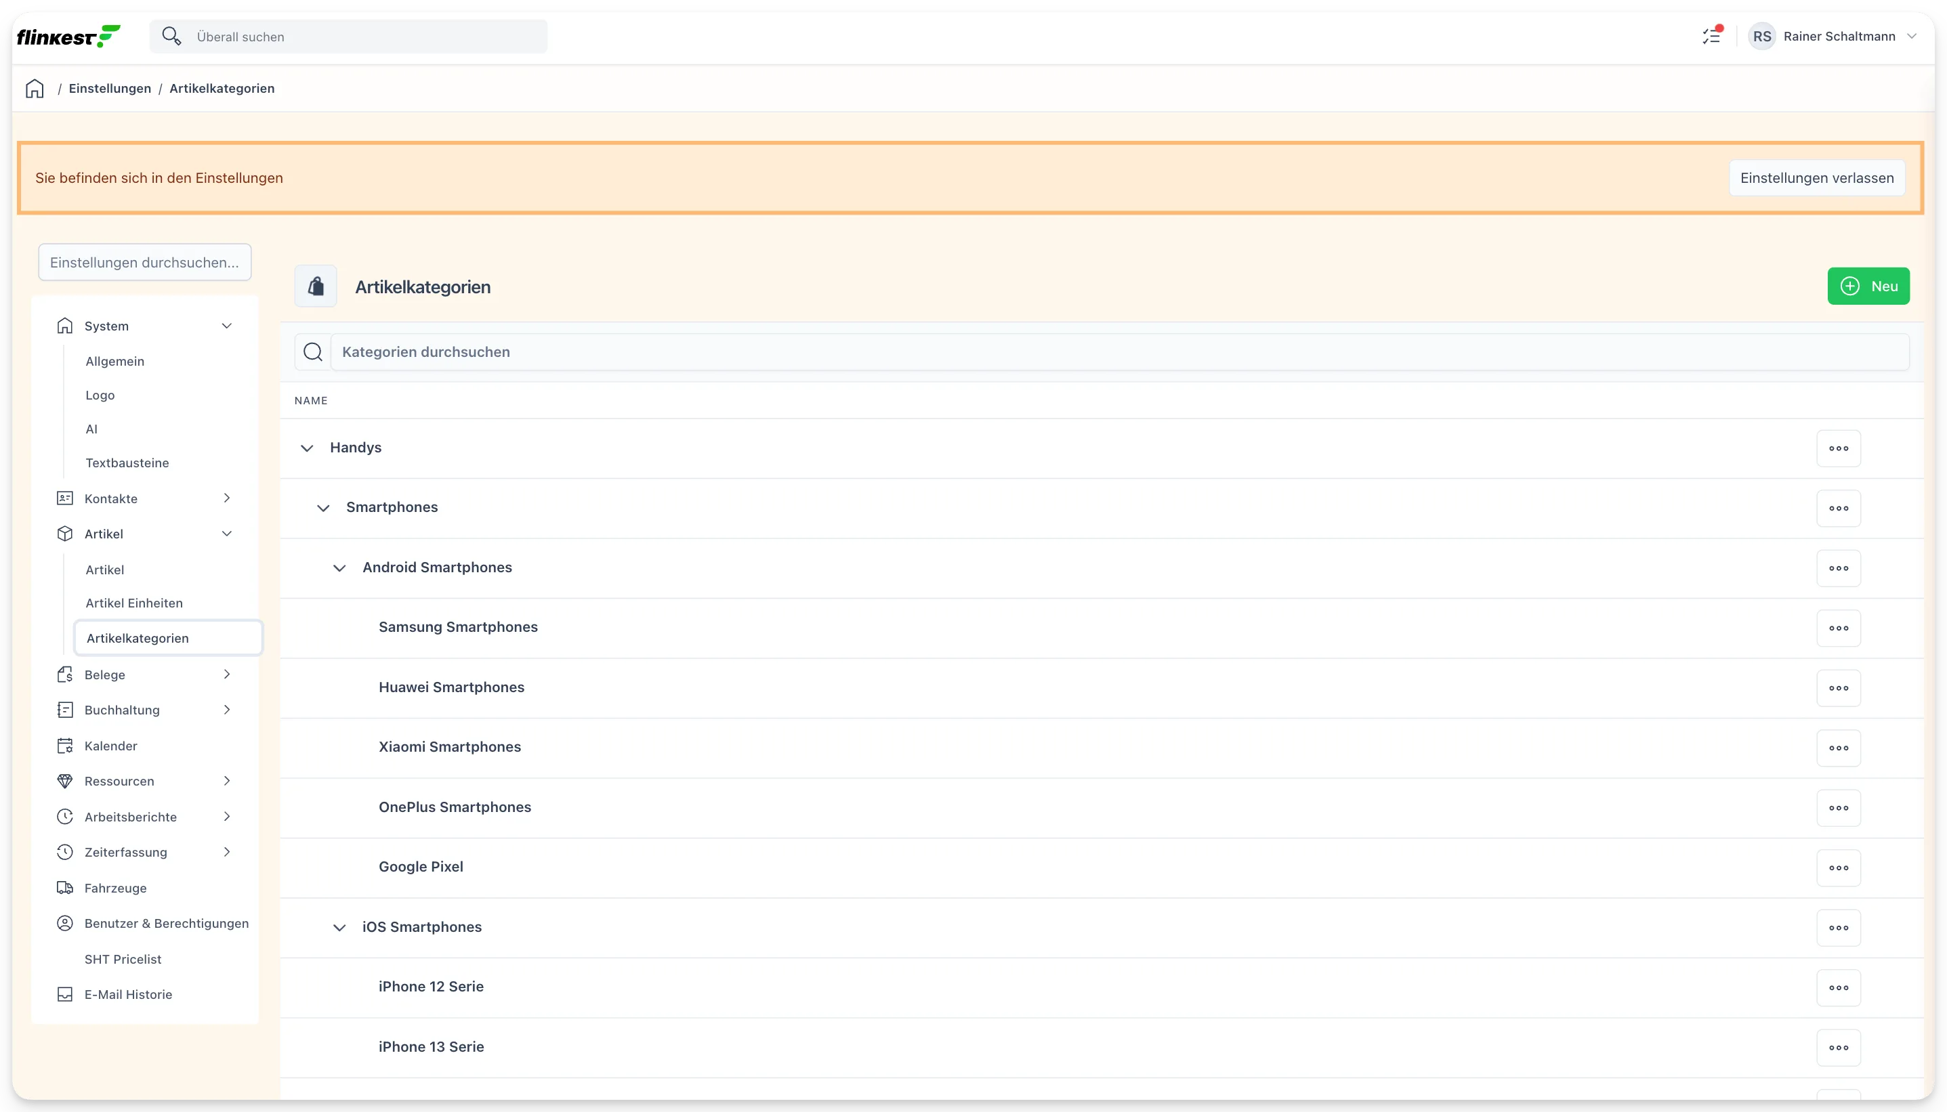1947x1112 pixels.
Task: Open three-dot menu for Handys row
Action: click(1838, 448)
